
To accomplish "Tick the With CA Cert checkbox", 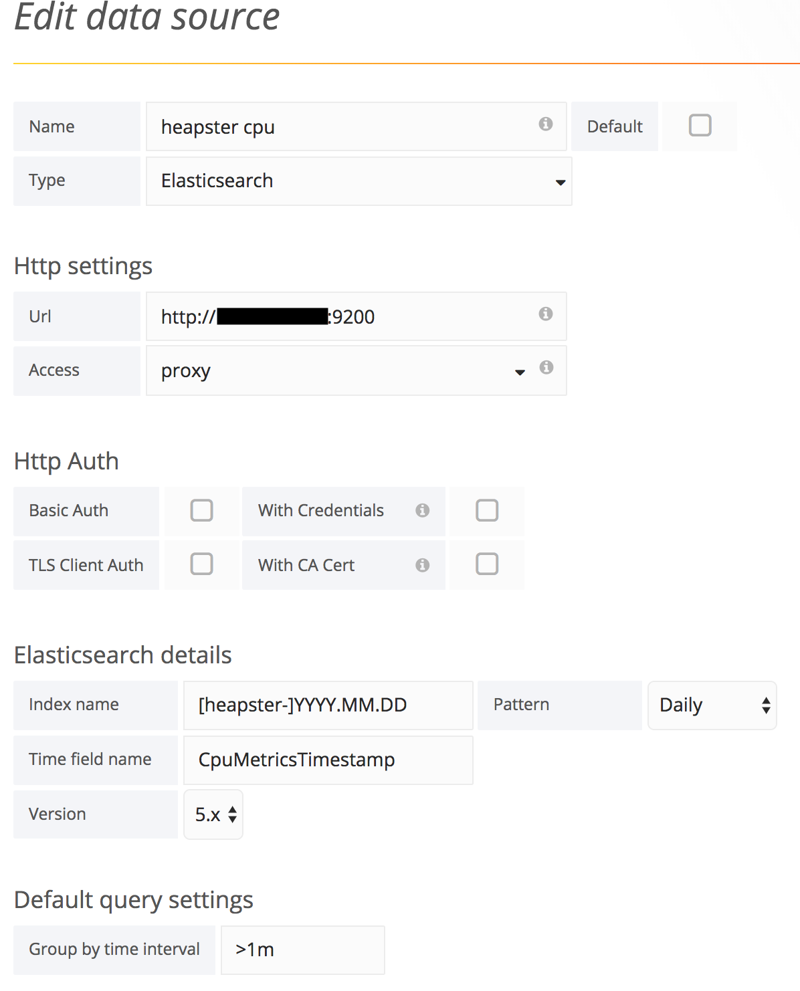I will click(486, 564).
